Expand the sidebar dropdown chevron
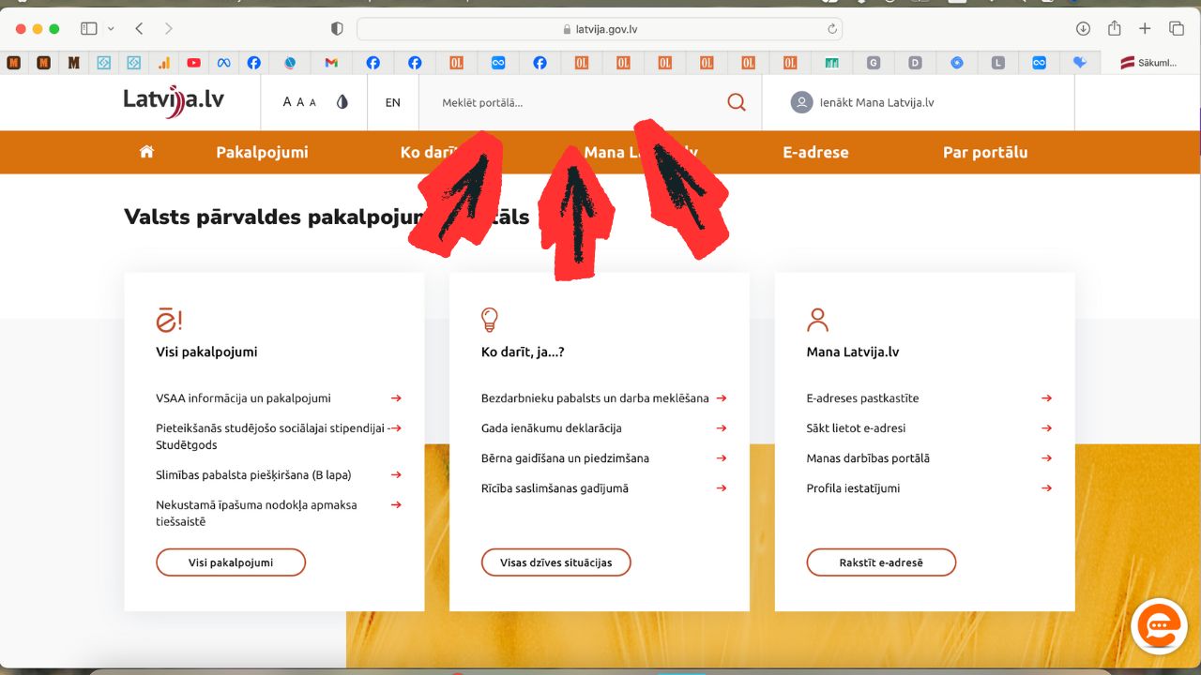This screenshot has width=1201, height=675. [112, 29]
